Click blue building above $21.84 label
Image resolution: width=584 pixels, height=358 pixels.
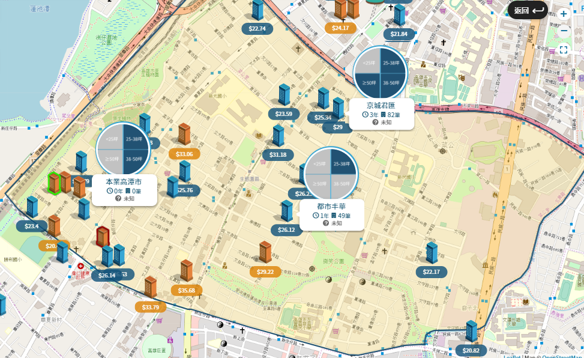[399, 15]
